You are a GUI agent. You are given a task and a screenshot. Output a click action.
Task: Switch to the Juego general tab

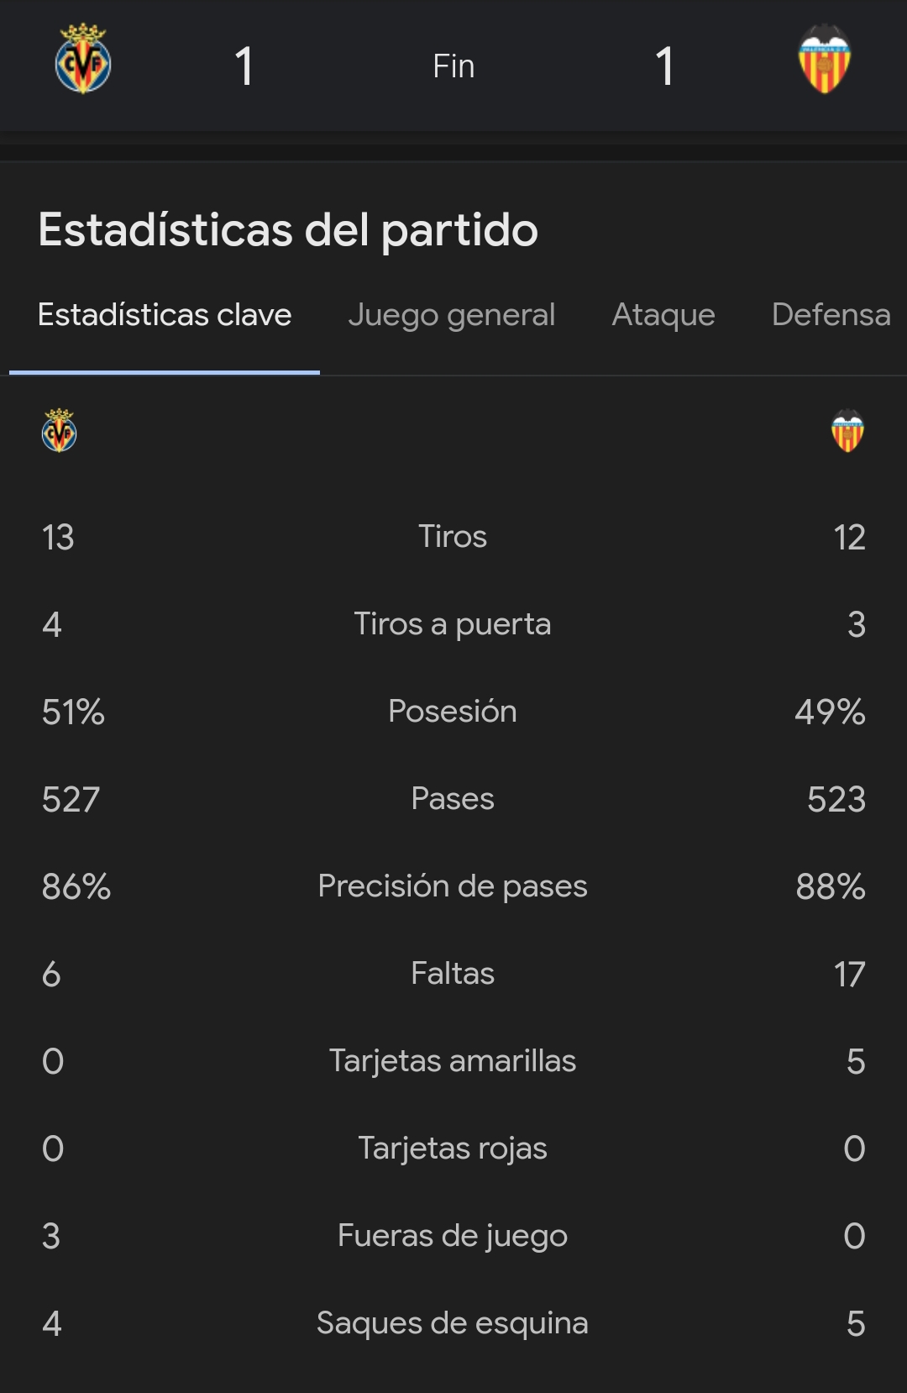click(451, 315)
